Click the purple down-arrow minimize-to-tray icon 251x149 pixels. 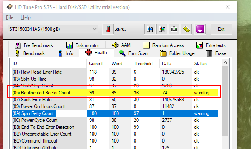(x=200, y=29)
